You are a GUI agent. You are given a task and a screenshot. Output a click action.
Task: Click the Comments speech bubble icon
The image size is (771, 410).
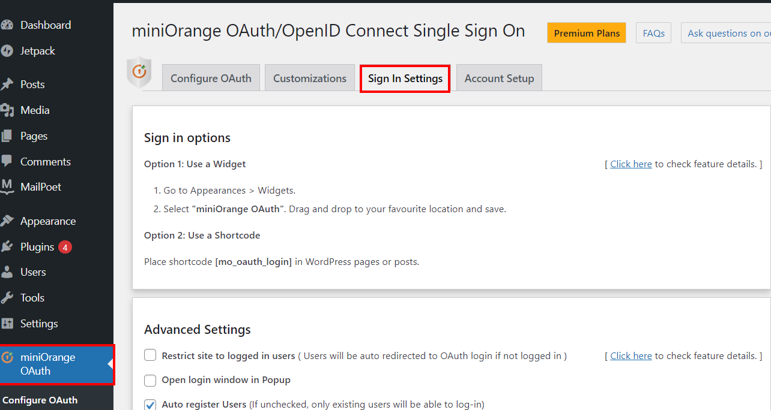[x=7, y=161]
